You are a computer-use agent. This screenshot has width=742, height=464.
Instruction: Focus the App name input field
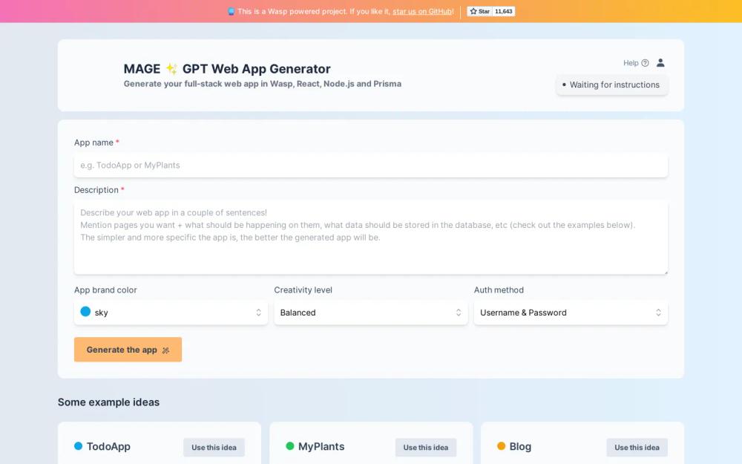point(370,166)
